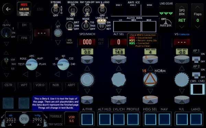Engage PROFILE mode
The height and width of the screenshot is (128, 206).
point(133,119)
